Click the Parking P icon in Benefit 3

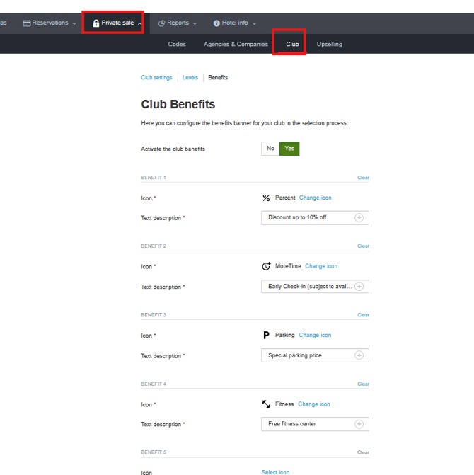(266, 335)
